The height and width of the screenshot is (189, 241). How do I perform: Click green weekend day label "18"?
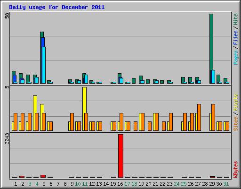pyautogui.click(x=134, y=184)
